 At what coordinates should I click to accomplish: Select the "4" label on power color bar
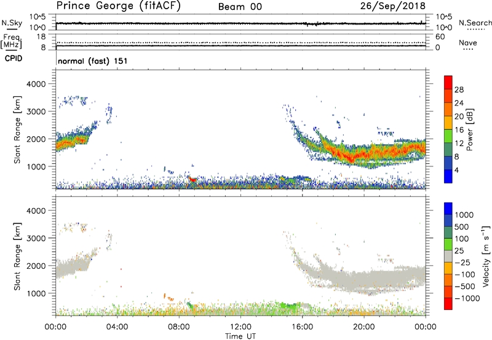tap(456, 171)
